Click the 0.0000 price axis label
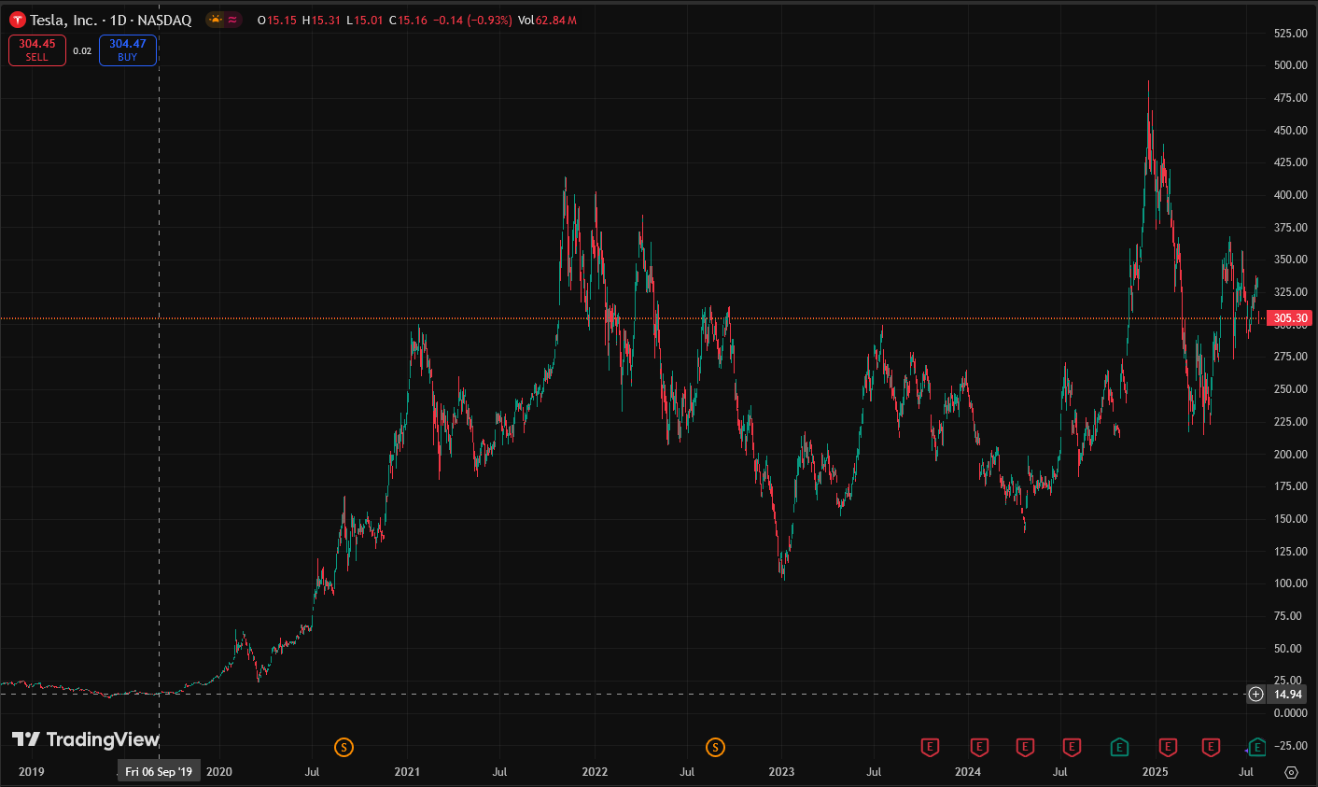 click(1290, 713)
